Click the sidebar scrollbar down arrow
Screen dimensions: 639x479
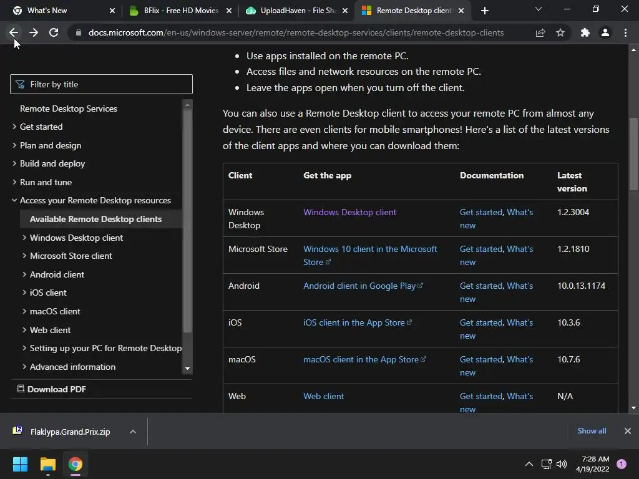click(x=187, y=369)
